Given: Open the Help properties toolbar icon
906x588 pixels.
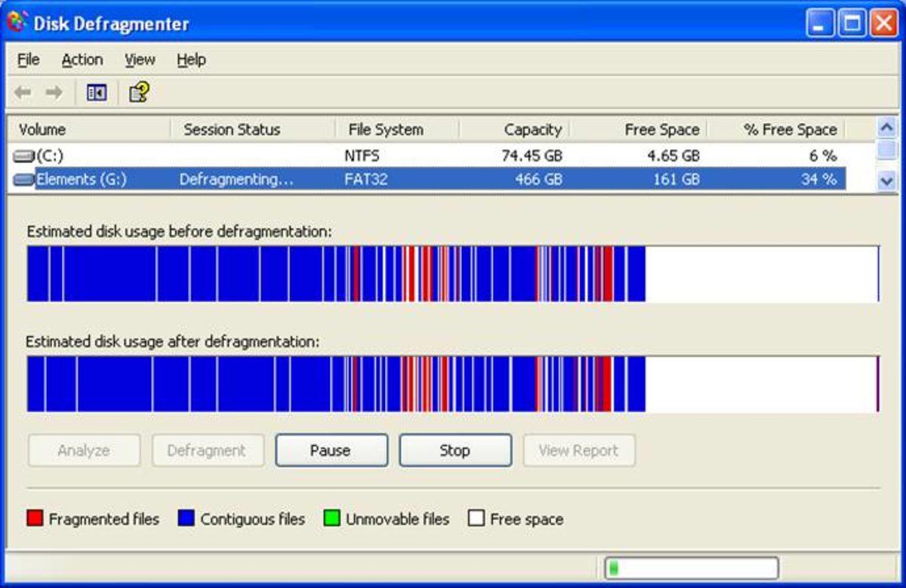Looking at the screenshot, I should click(x=139, y=93).
